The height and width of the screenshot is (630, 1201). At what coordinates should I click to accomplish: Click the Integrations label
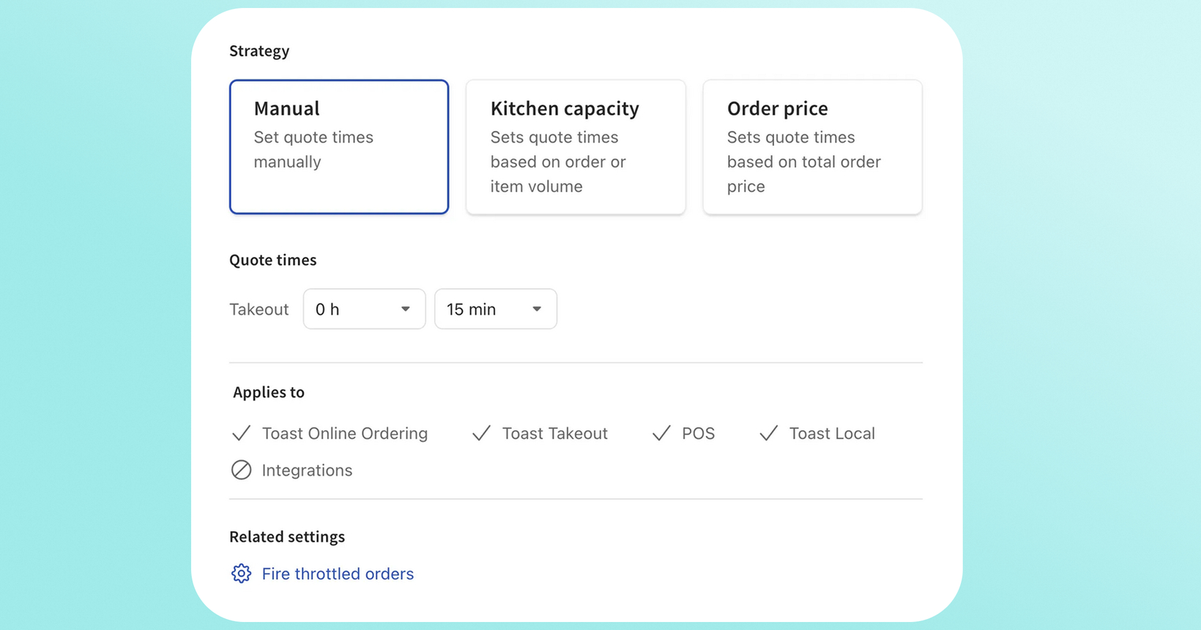pyautogui.click(x=307, y=470)
